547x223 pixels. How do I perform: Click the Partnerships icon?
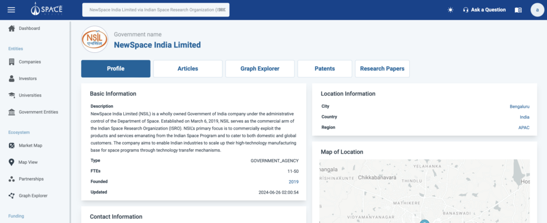coord(12,179)
